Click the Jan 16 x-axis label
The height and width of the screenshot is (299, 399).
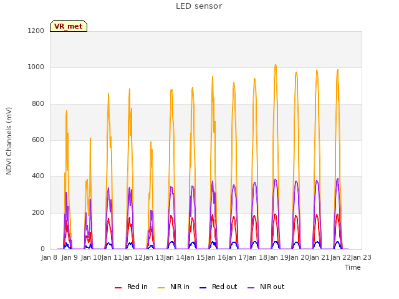pos(216,257)
